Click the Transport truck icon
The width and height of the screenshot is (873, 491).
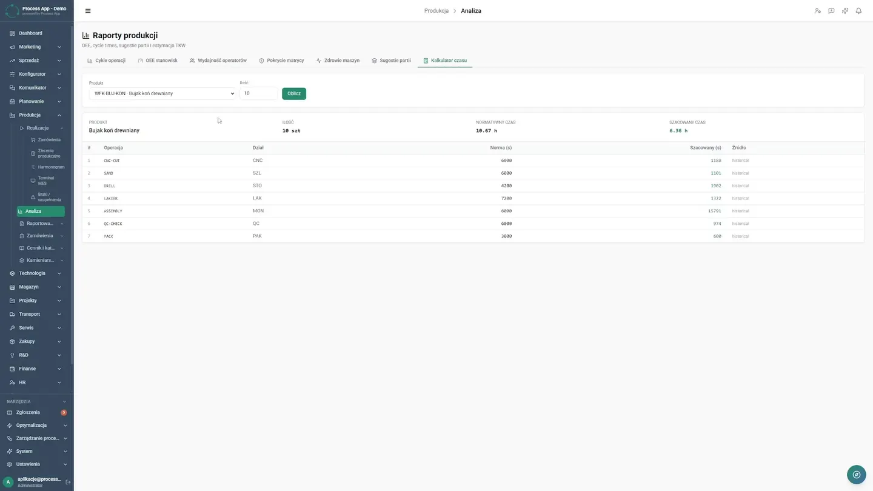tap(12, 314)
